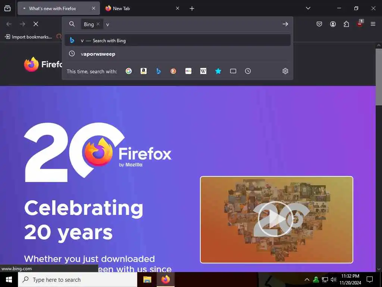Select vaporwsweep history suggestion
Image resolution: width=382 pixels, height=287 pixels.
[x=178, y=54]
